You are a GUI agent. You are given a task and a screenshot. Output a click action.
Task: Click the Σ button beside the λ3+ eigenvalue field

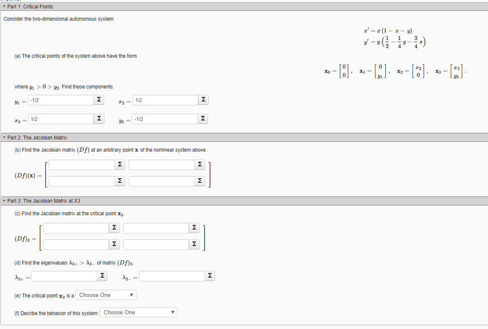coord(102,276)
